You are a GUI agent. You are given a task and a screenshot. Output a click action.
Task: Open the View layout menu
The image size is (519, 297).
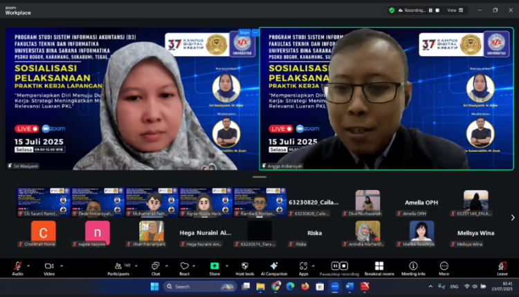point(455,10)
